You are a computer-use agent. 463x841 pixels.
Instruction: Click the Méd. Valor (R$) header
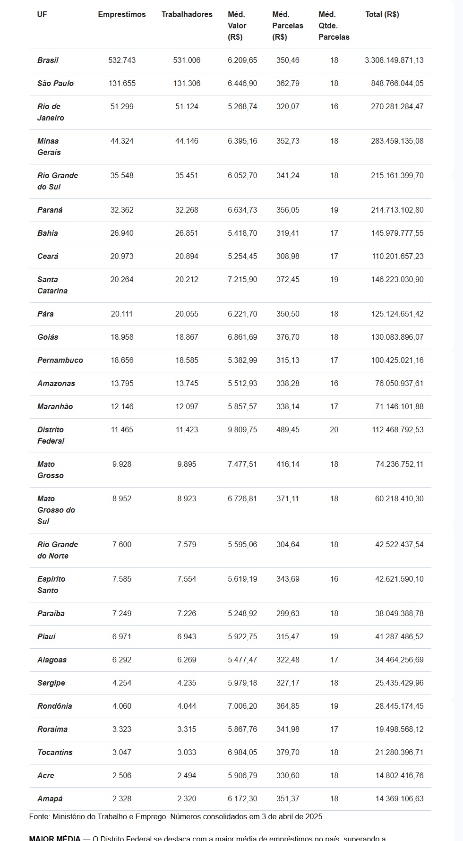237,26
